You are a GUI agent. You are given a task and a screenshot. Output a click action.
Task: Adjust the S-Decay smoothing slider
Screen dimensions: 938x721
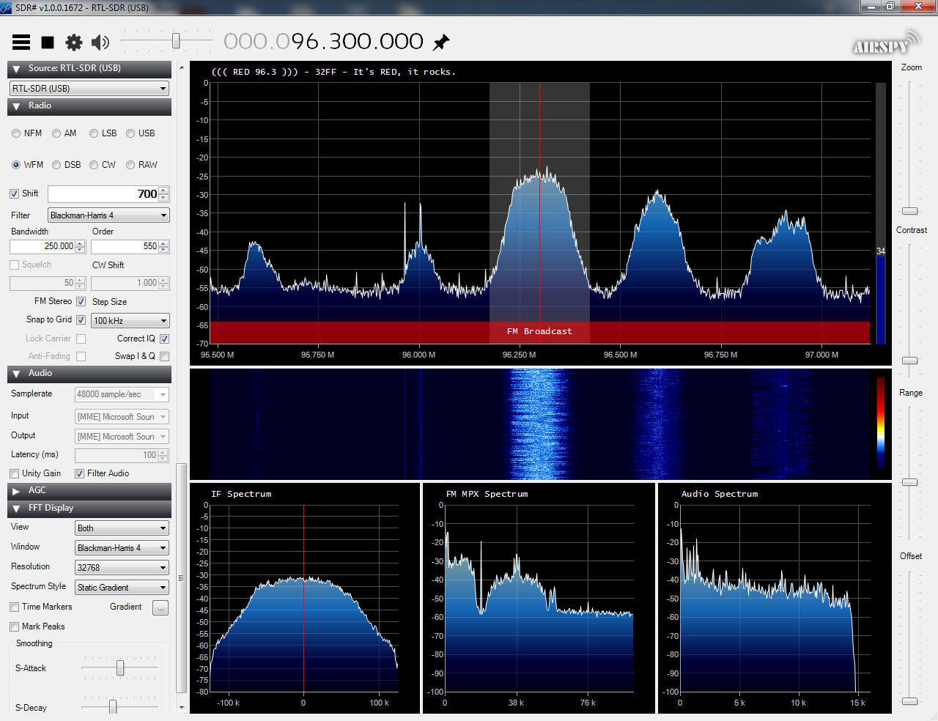click(113, 707)
